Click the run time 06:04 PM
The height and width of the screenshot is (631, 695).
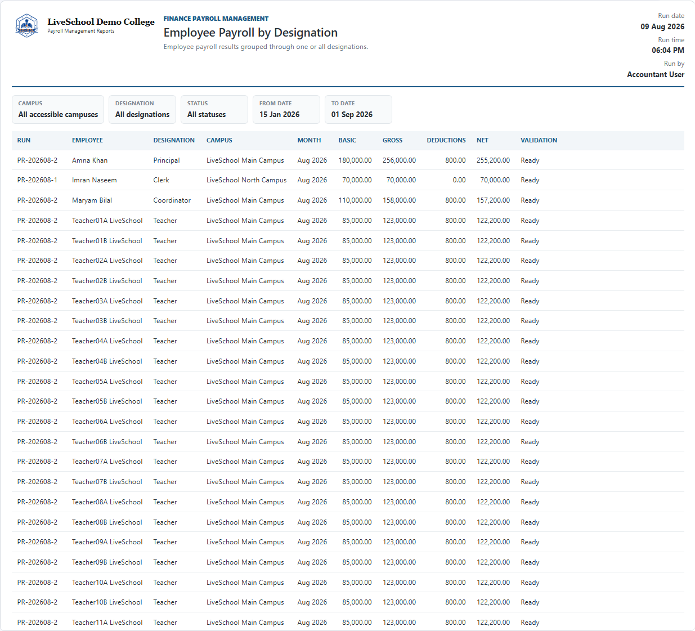pyautogui.click(x=668, y=50)
